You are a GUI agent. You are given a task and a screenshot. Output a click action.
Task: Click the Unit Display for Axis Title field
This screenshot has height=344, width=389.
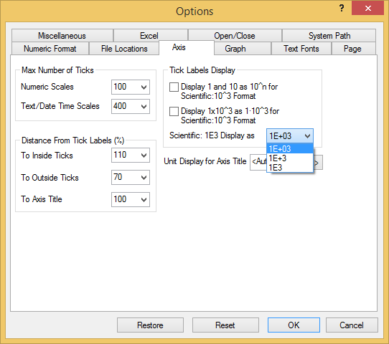point(258,162)
